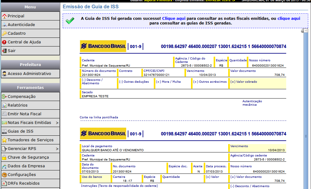Image resolution: width=311 pixels, height=189 pixels.
Task: Open the Relatórios menu item
Action: click(17, 105)
